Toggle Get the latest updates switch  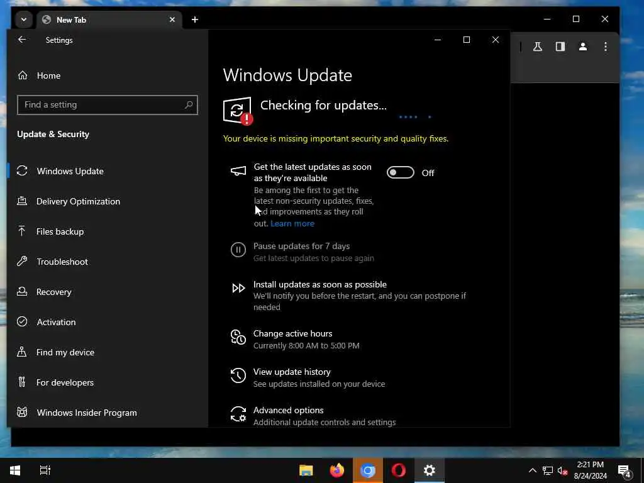[x=401, y=173]
